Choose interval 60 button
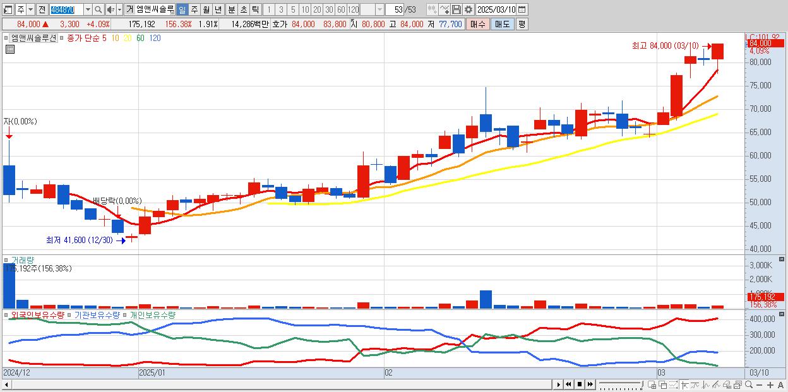The image size is (788, 392). (x=341, y=9)
